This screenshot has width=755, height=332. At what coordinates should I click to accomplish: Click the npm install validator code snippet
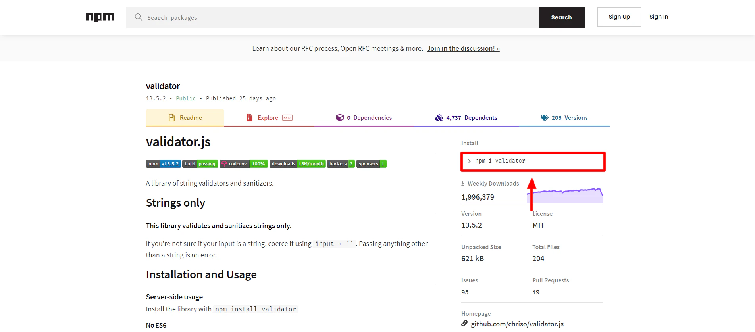coord(256,309)
